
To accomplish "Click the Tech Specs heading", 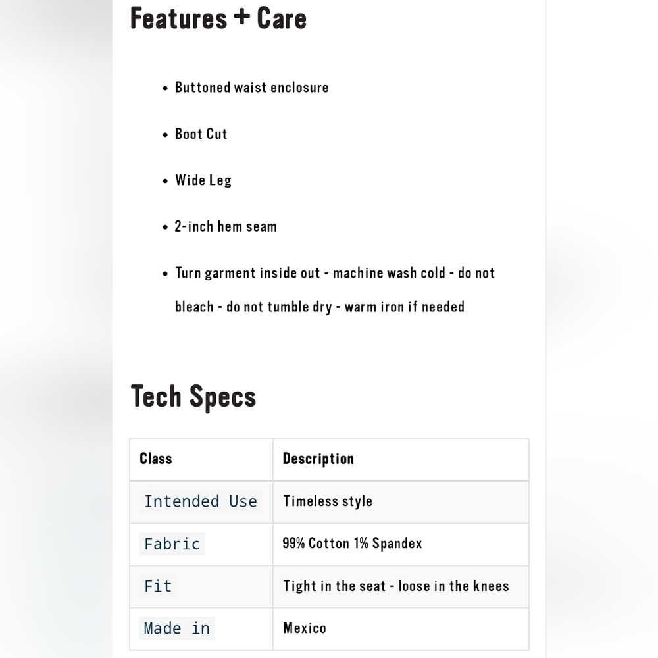I will [x=193, y=397].
